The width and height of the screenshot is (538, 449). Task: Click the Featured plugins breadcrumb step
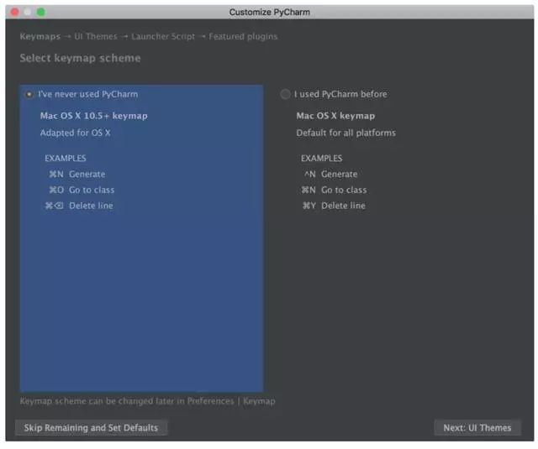pos(243,36)
